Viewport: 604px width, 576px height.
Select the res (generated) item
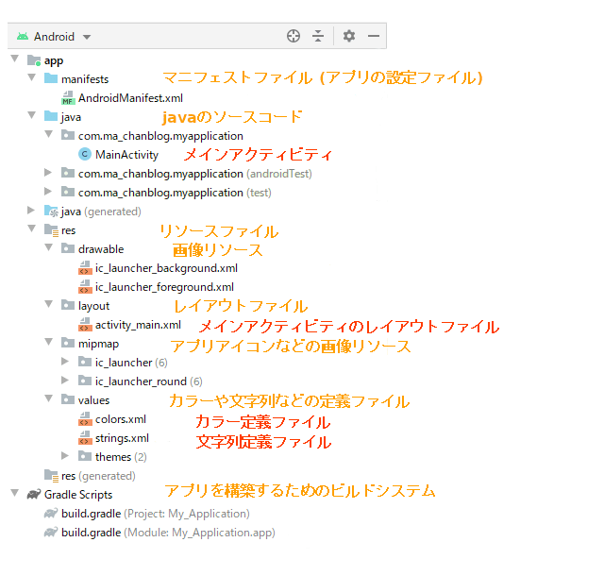click(98, 476)
